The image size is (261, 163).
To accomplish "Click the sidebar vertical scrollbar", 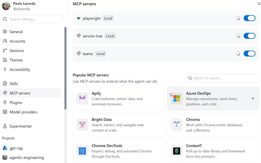I will 66,68.
